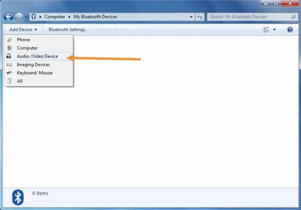Click the change view icon
The width and height of the screenshot is (301, 210).
(266, 29)
